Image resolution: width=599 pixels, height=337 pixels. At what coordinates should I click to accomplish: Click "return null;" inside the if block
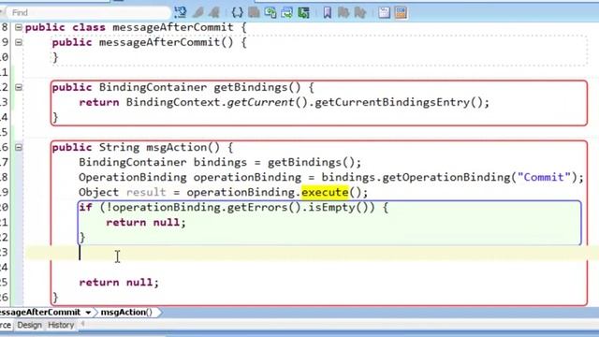tap(146, 223)
